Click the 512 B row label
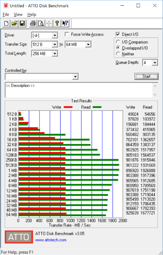The height and width of the screenshot is (255, 163). click(x=12, y=114)
